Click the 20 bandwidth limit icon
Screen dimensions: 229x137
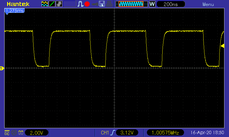click(14, 133)
